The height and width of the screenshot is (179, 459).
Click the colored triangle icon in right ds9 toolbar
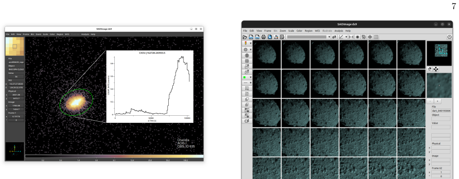[276, 37]
